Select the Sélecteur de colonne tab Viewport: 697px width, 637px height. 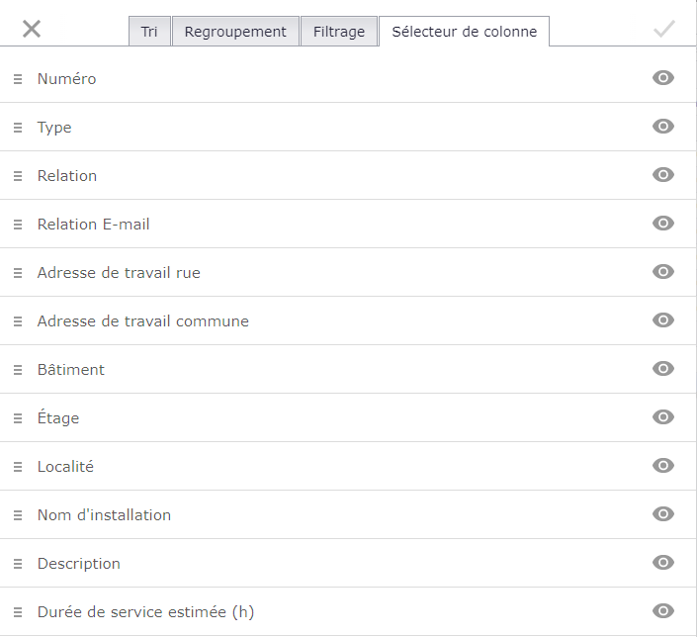pos(464,32)
